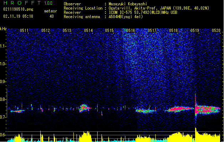The height and width of the screenshot is (142, 224).
Task: Click the 0.8 kHz axis label
Action: [3, 99]
